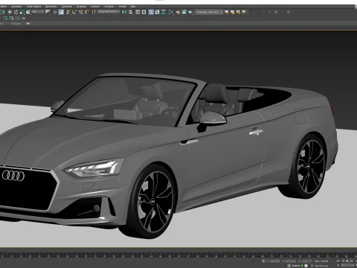Open Edit Named Selection Sets
The image size is (357, 268).
94,12
